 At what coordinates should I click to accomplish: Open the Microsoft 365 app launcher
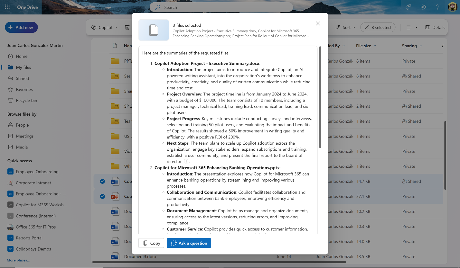point(7,7)
